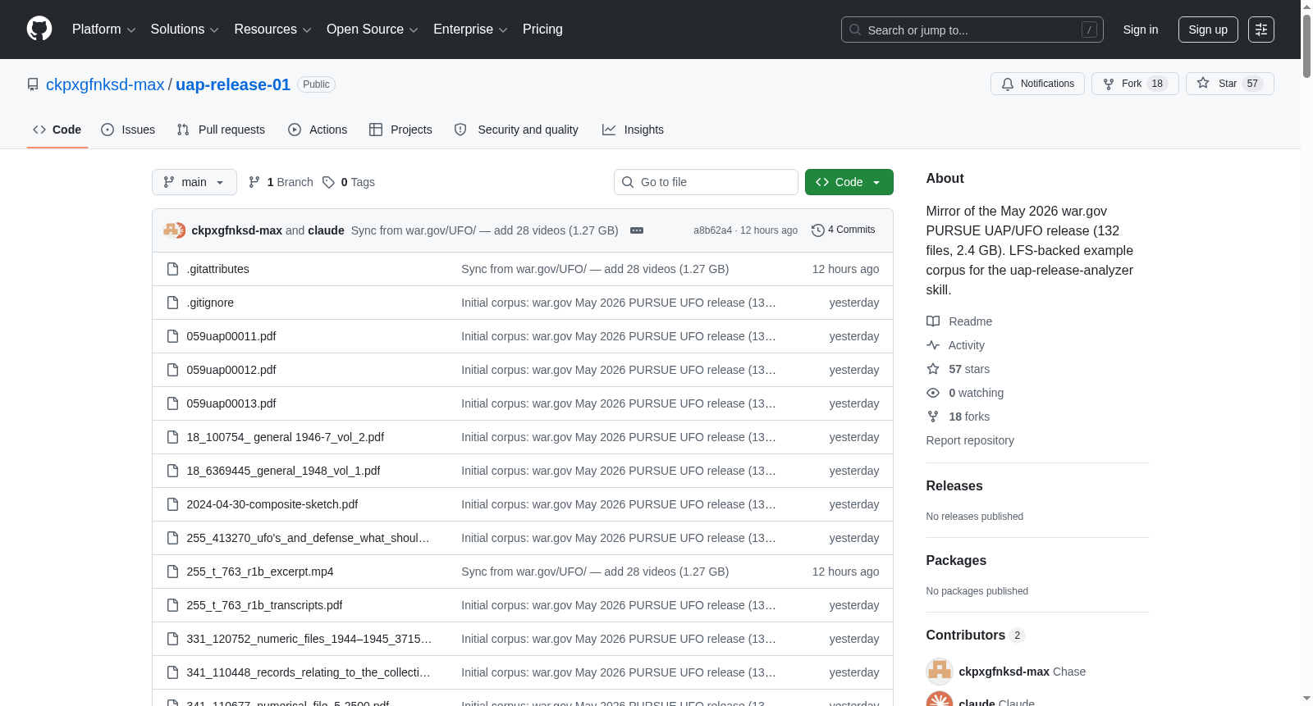This screenshot has height=706, width=1313.
Task: Star the repository
Action: pos(1229,84)
